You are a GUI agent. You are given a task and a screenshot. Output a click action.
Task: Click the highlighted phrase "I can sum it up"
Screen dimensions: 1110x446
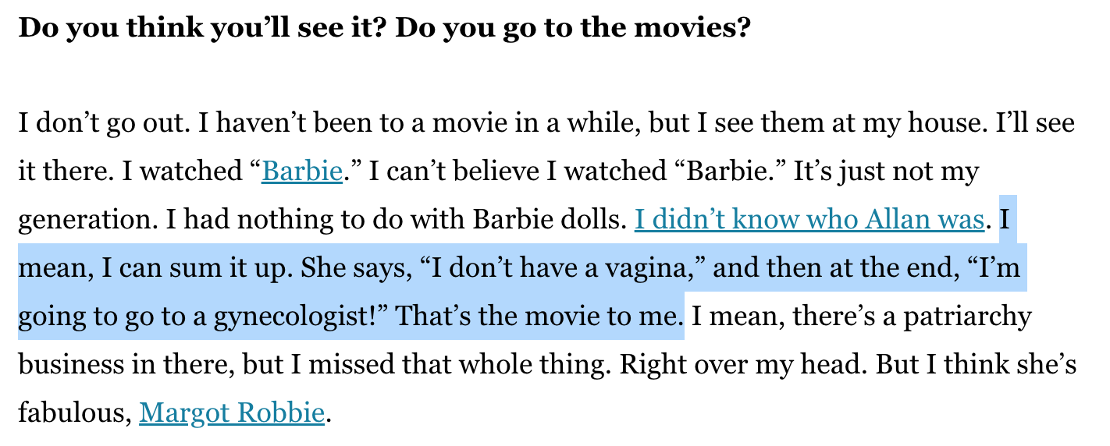coord(194,268)
